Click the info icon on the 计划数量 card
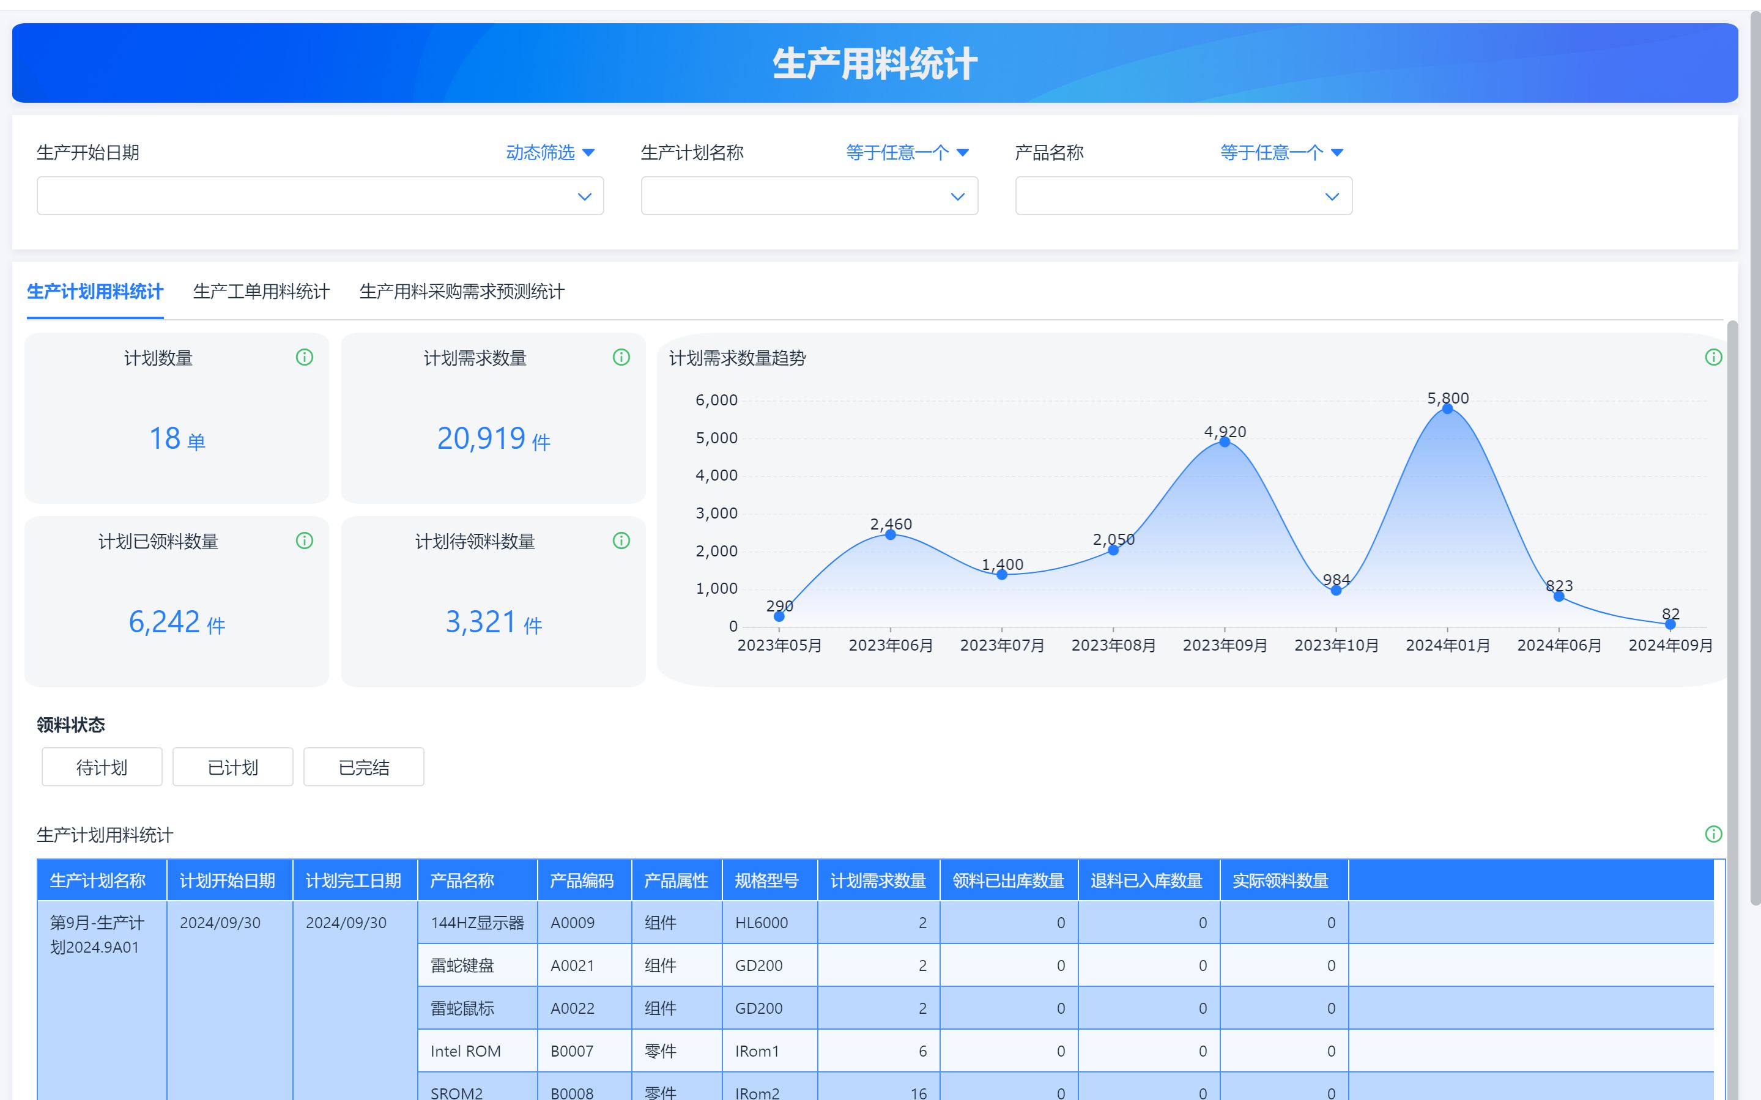 pos(306,357)
